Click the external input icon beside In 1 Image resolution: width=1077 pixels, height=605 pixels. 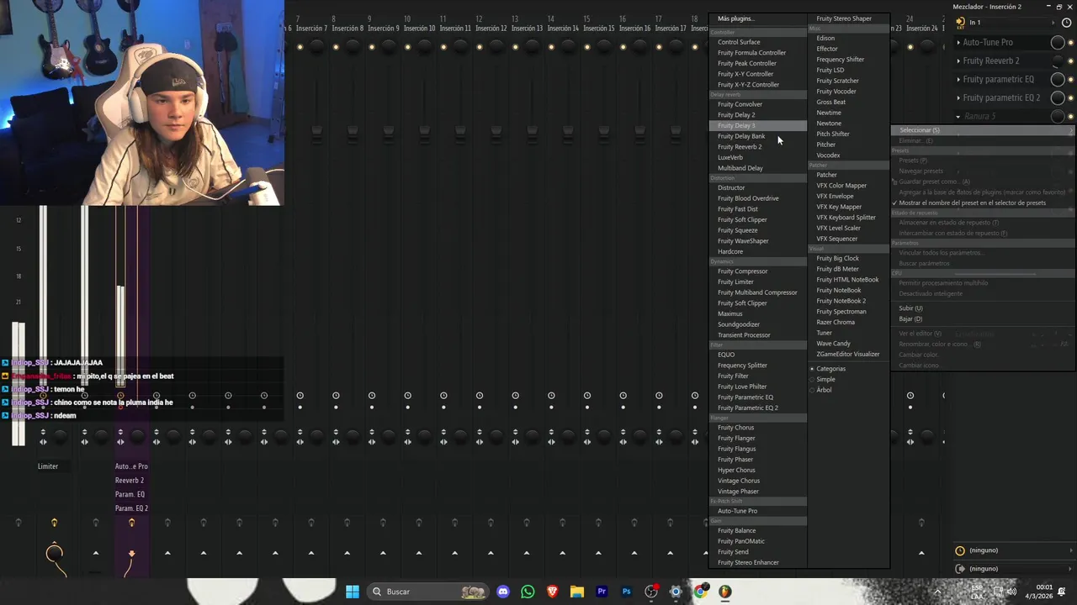[x=961, y=22]
